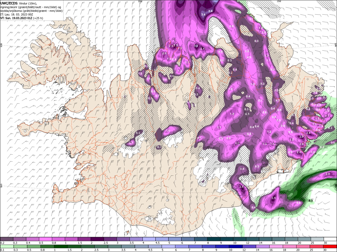Screen dimensions: 337x252
Task: Pick the dark teal snow swatch labeled 8
Action: click(214, 239)
